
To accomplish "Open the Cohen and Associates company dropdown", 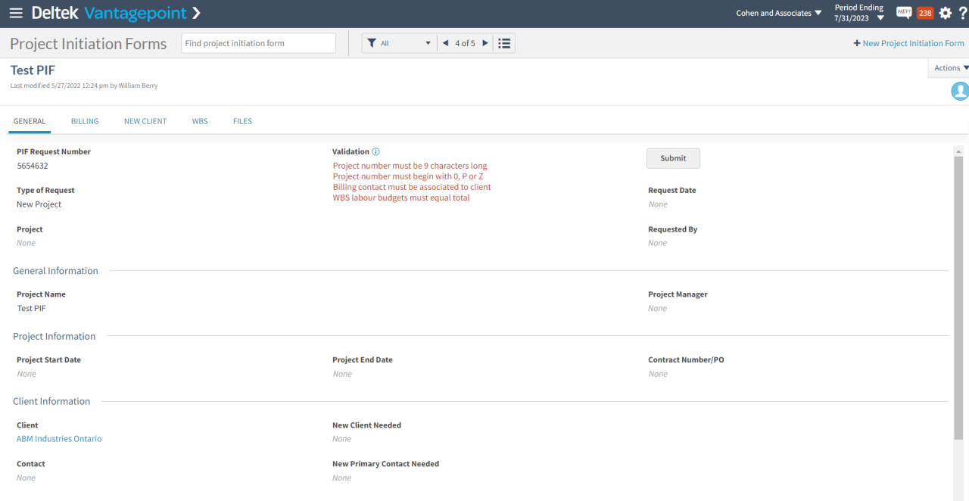I will tap(778, 12).
